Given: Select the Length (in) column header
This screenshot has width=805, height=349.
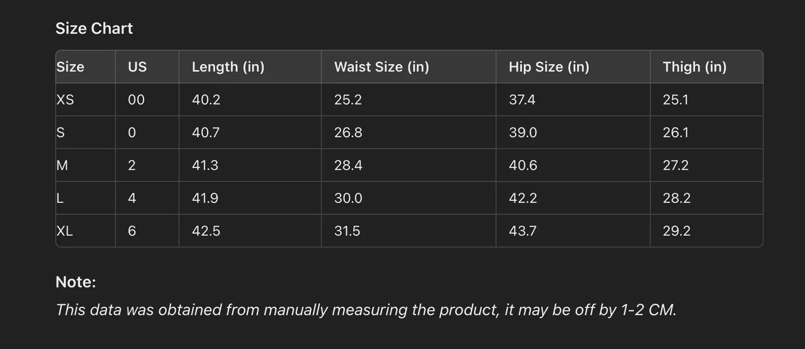Looking at the screenshot, I should pyautogui.click(x=228, y=67).
